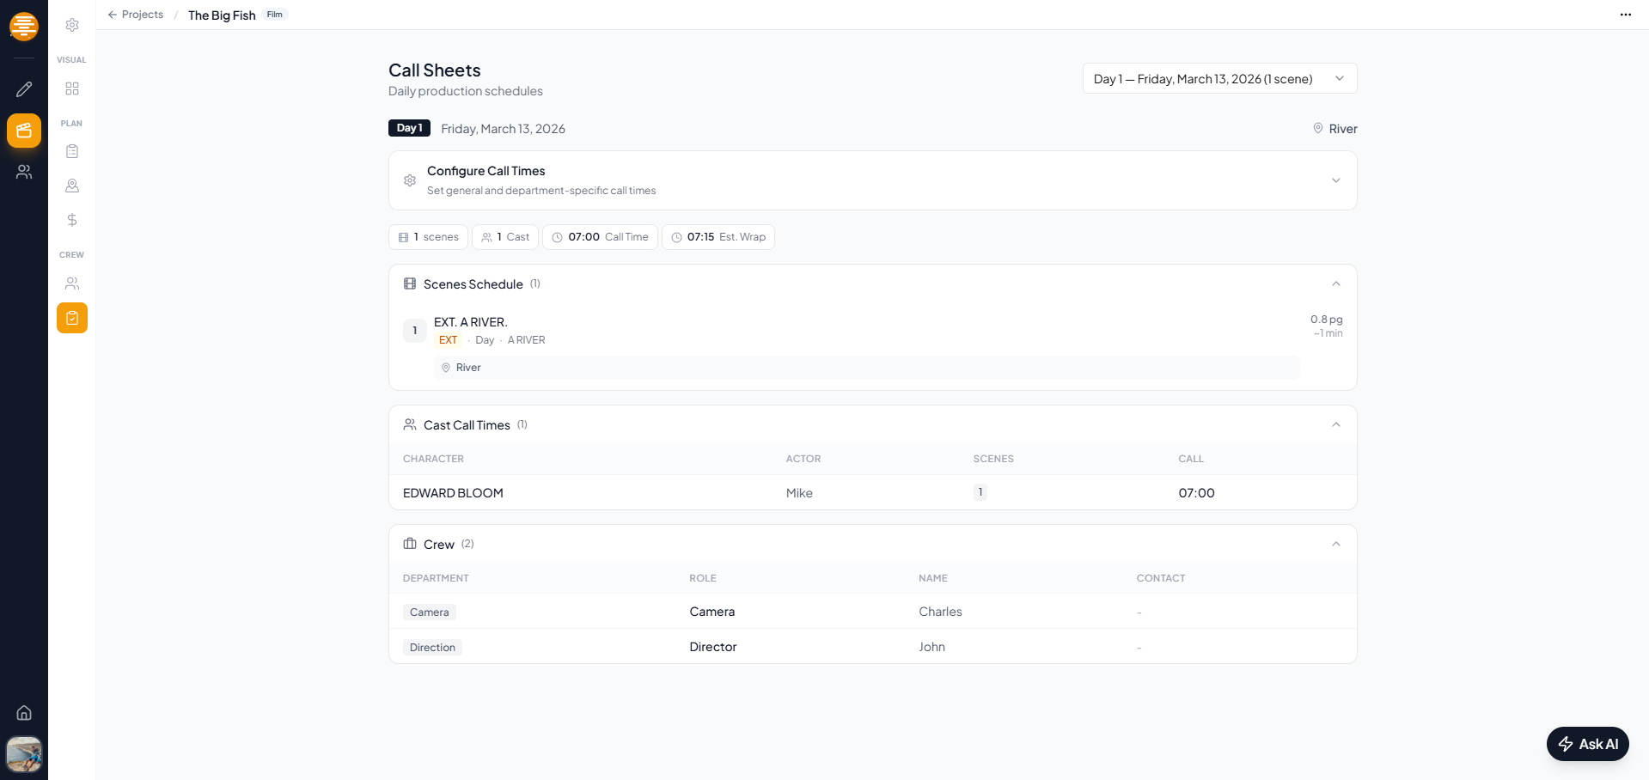Image resolution: width=1649 pixels, height=780 pixels.
Task: Open the locations map pin icon
Action: coord(72,186)
